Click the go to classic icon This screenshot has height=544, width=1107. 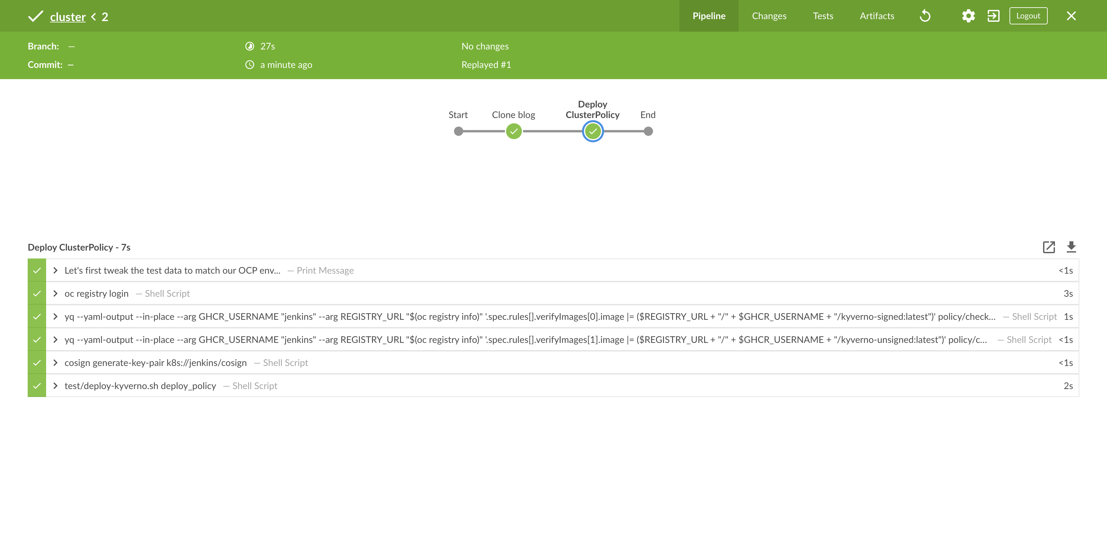[993, 16]
